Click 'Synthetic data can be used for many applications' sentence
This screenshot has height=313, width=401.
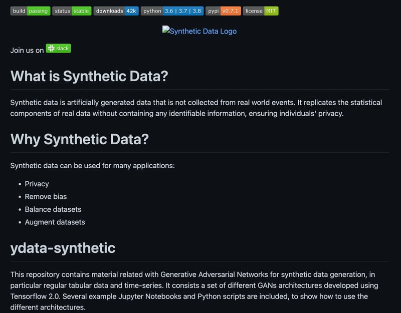[92, 166]
